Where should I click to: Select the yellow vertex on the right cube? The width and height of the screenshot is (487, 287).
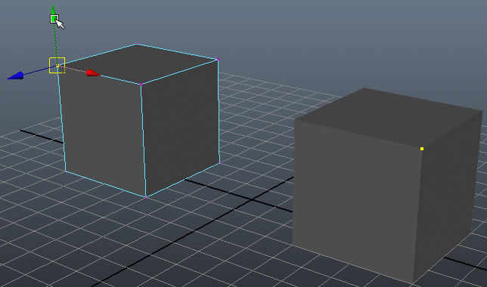tap(422, 149)
